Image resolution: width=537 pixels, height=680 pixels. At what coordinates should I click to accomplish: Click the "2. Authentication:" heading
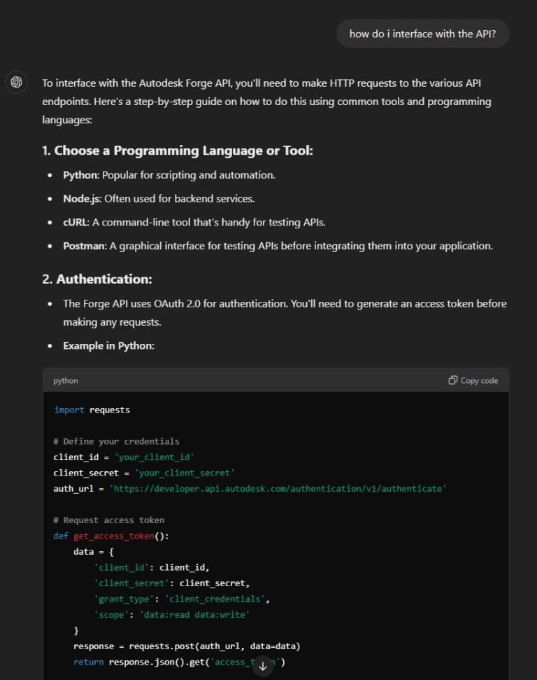click(97, 279)
